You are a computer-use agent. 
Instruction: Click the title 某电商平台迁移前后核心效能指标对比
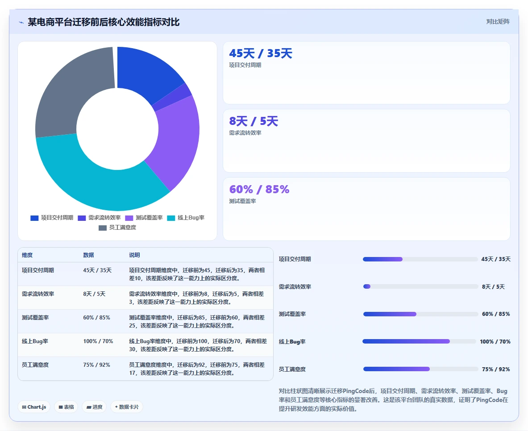(x=104, y=22)
